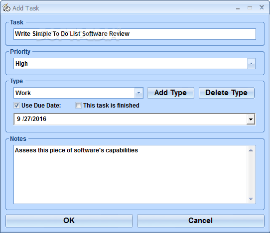Maximize the Add Task window
Image resolution: width=270 pixels, height=233 pixels.
pos(250,8)
